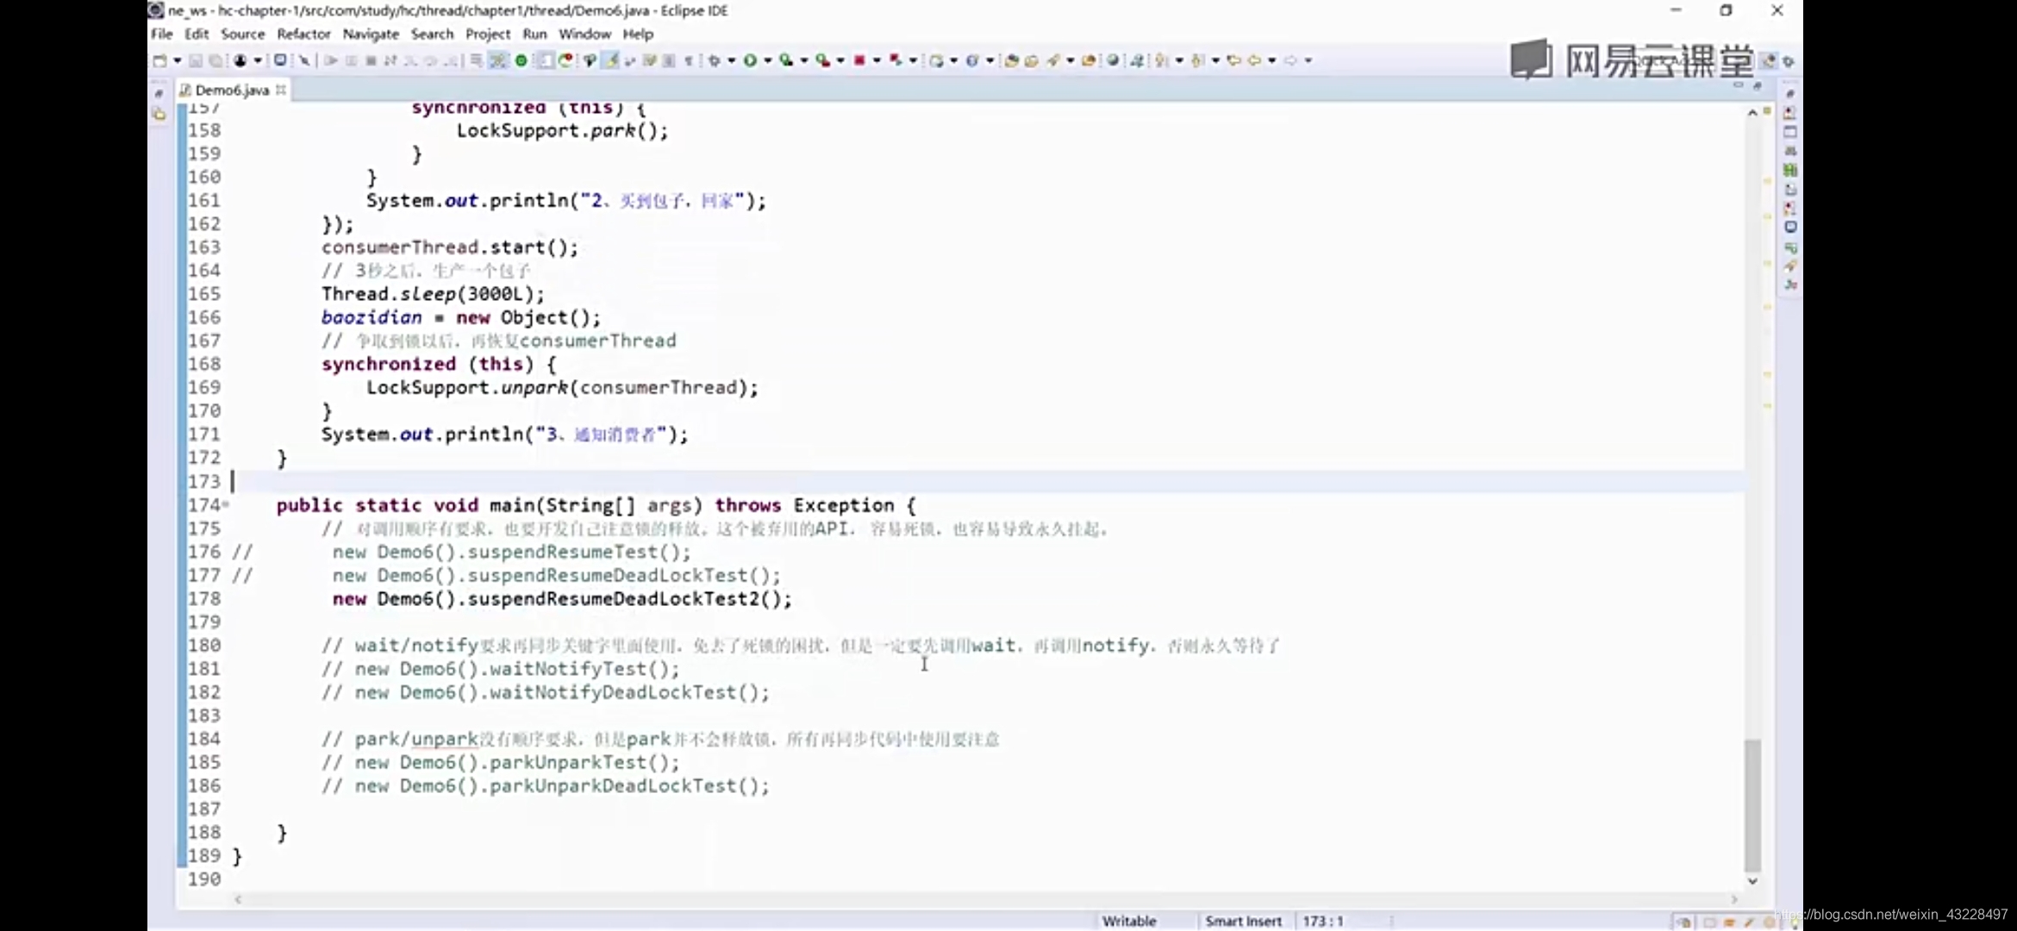Click the scroll up arrow of editor
This screenshot has width=2017, height=931.
pos(1752,113)
